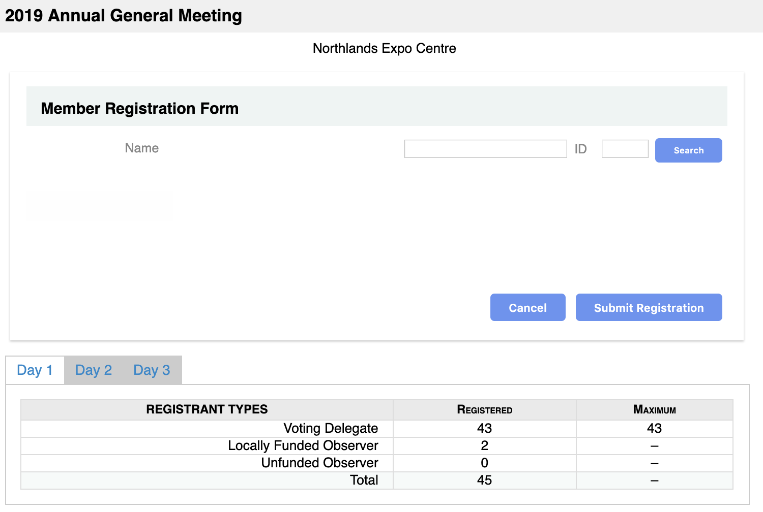Click the Cancel button

click(x=527, y=307)
